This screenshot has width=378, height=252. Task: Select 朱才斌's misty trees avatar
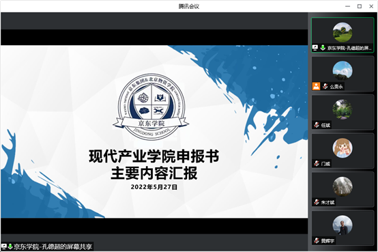coord(343,186)
